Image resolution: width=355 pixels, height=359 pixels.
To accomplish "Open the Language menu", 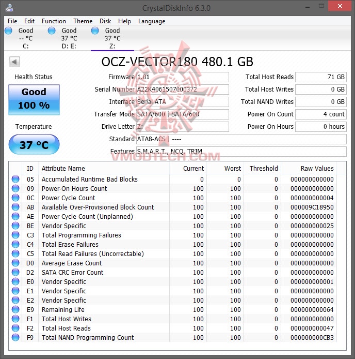I will [152, 21].
